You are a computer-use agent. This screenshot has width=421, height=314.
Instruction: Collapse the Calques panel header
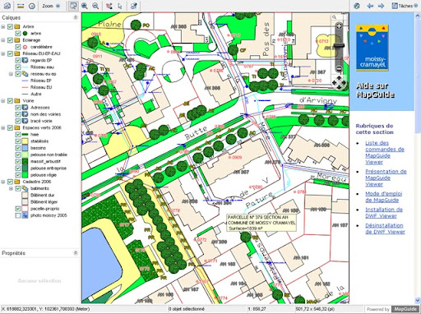tap(76, 17)
